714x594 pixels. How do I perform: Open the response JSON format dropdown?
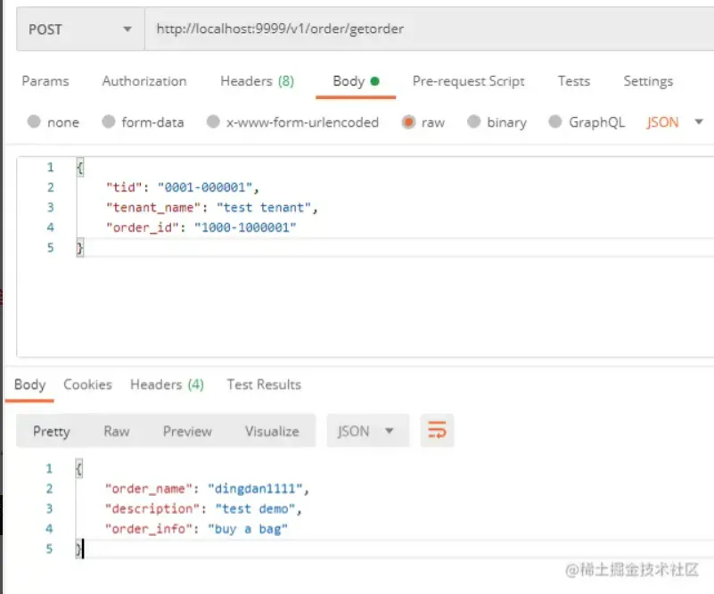pyautogui.click(x=367, y=431)
